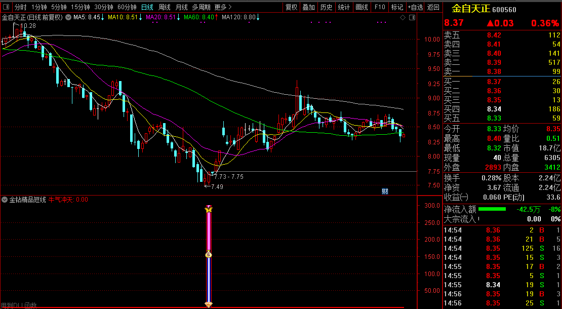Image resolution: width=562 pixels, height=309 pixels.
Task: Click the green net inflow bar
Action: [492, 209]
